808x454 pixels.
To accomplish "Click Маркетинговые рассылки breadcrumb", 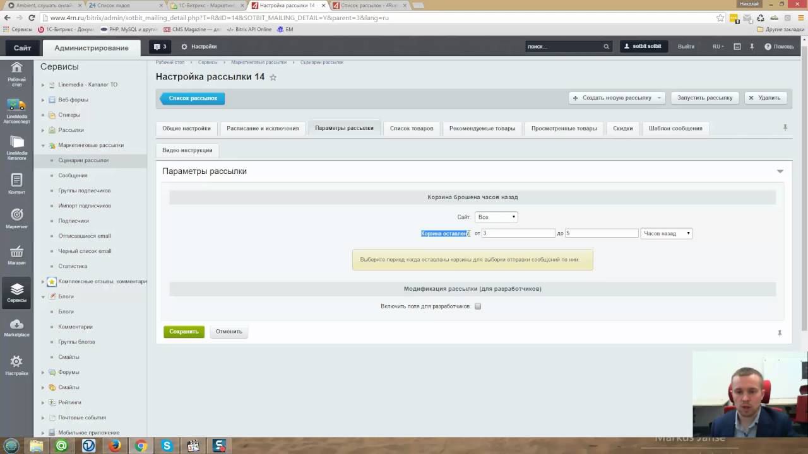I will (259, 62).
